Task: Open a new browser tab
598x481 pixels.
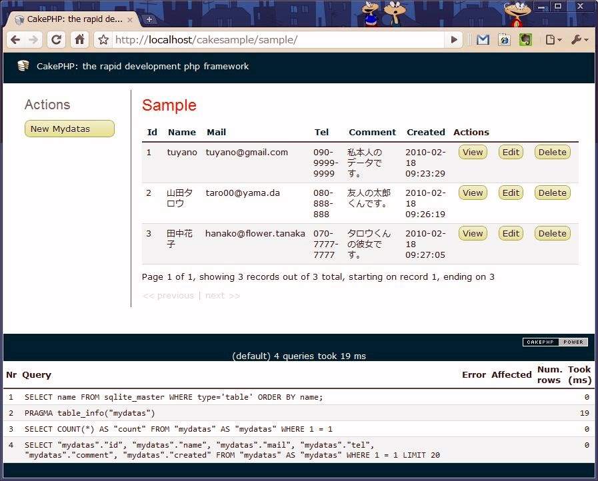Action: pos(149,19)
